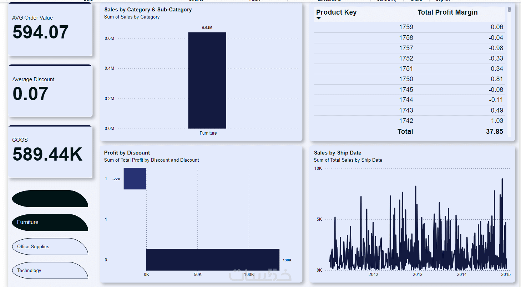Sort table by Total Profit Margin header
The height and width of the screenshot is (287, 521).
point(447,12)
